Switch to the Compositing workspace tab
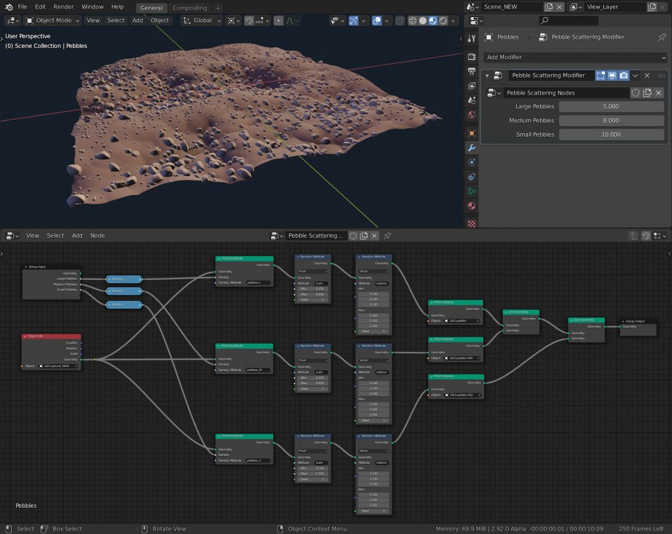Image resolution: width=672 pixels, height=534 pixels. [x=190, y=8]
